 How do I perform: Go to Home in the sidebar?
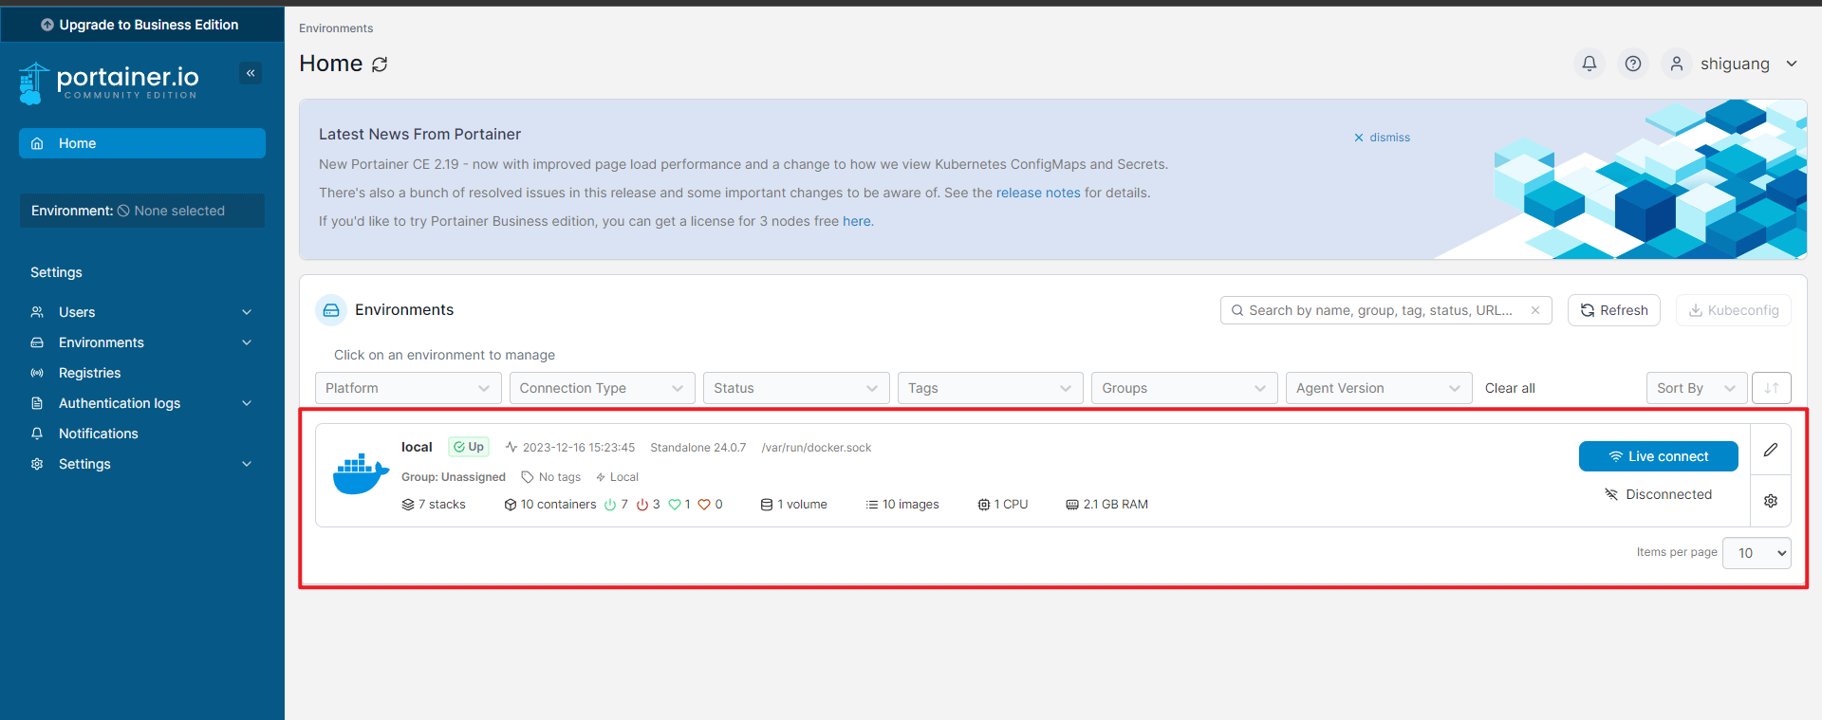tap(142, 143)
